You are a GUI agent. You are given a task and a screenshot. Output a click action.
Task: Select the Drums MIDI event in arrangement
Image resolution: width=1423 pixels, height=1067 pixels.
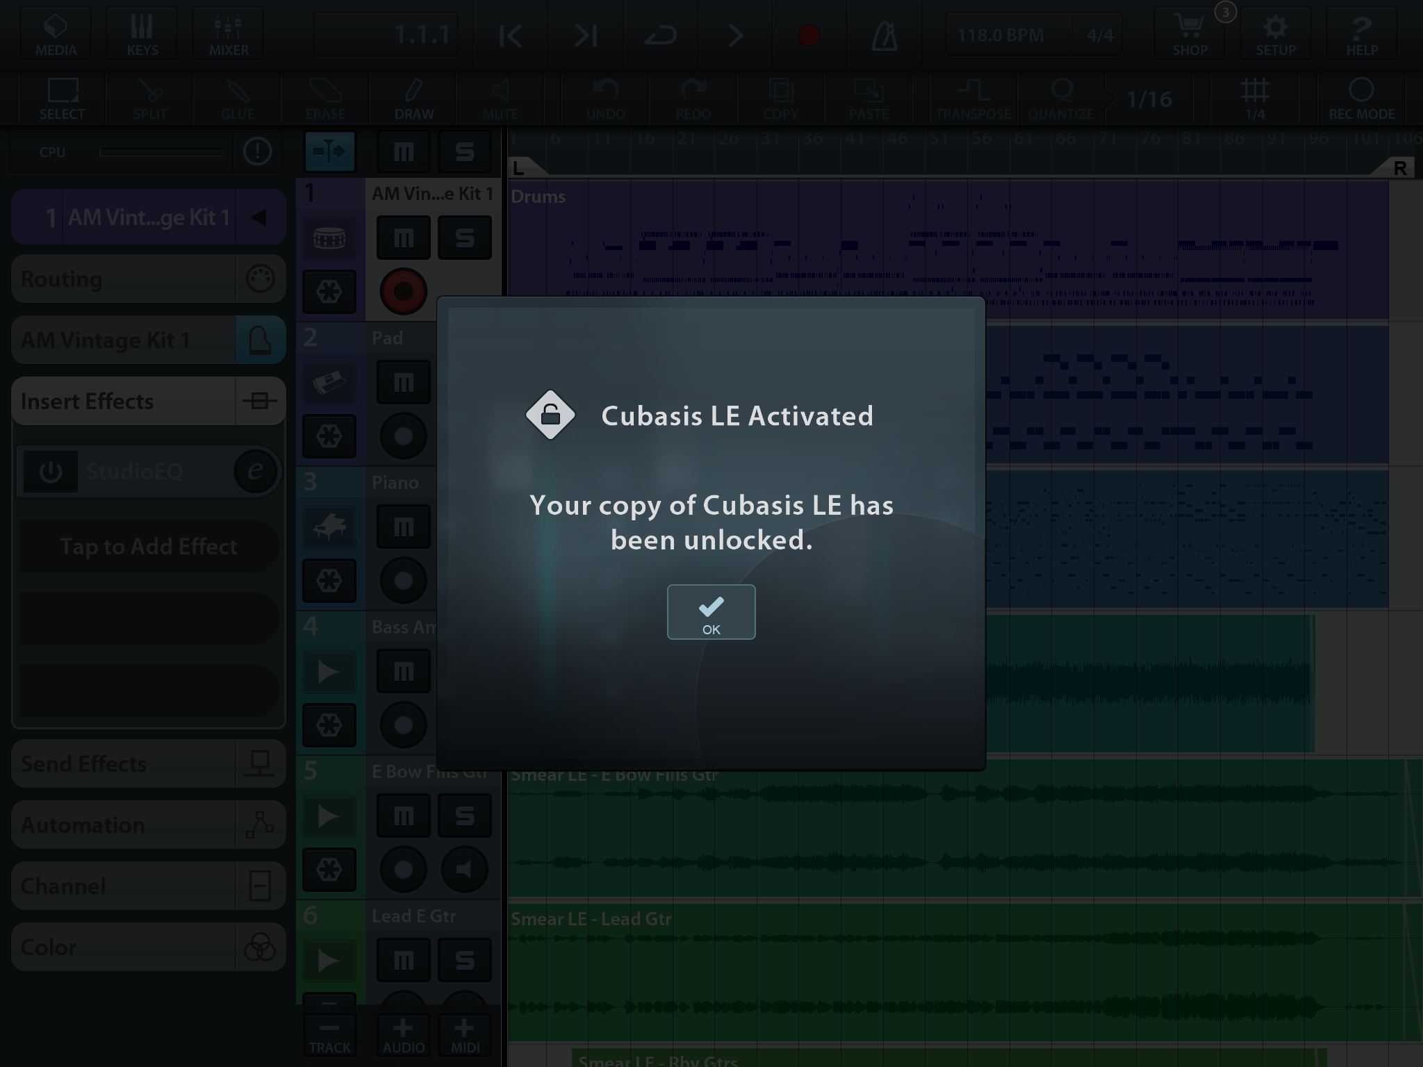(948, 250)
